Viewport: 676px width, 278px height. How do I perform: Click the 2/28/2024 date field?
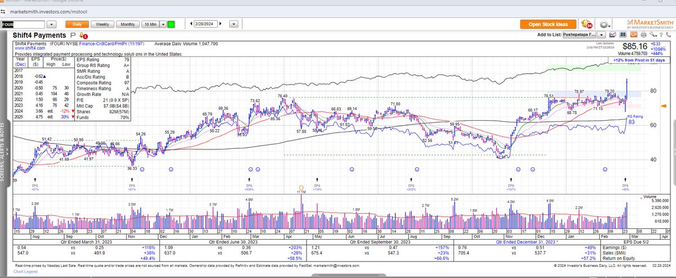tap(205, 25)
